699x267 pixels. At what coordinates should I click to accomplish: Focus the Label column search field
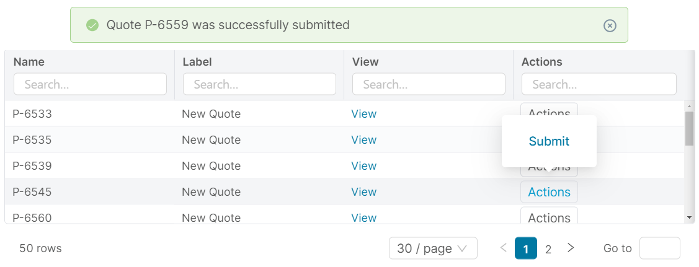pyautogui.click(x=259, y=84)
